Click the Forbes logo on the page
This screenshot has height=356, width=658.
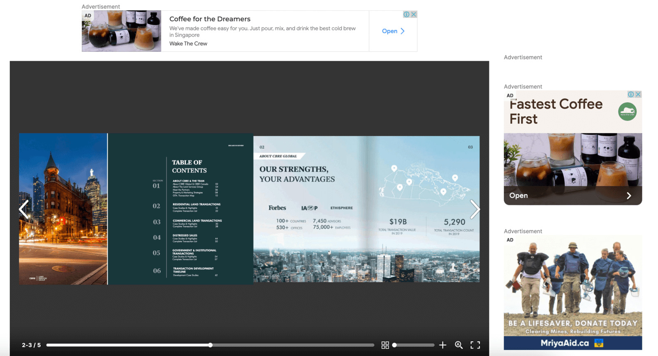coord(277,208)
